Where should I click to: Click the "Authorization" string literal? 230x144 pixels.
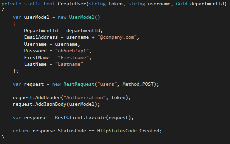click(85, 97)
